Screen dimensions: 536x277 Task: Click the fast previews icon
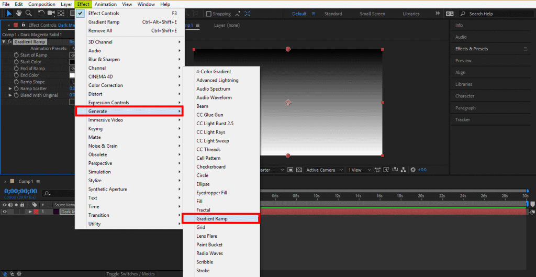pos(386,170)
